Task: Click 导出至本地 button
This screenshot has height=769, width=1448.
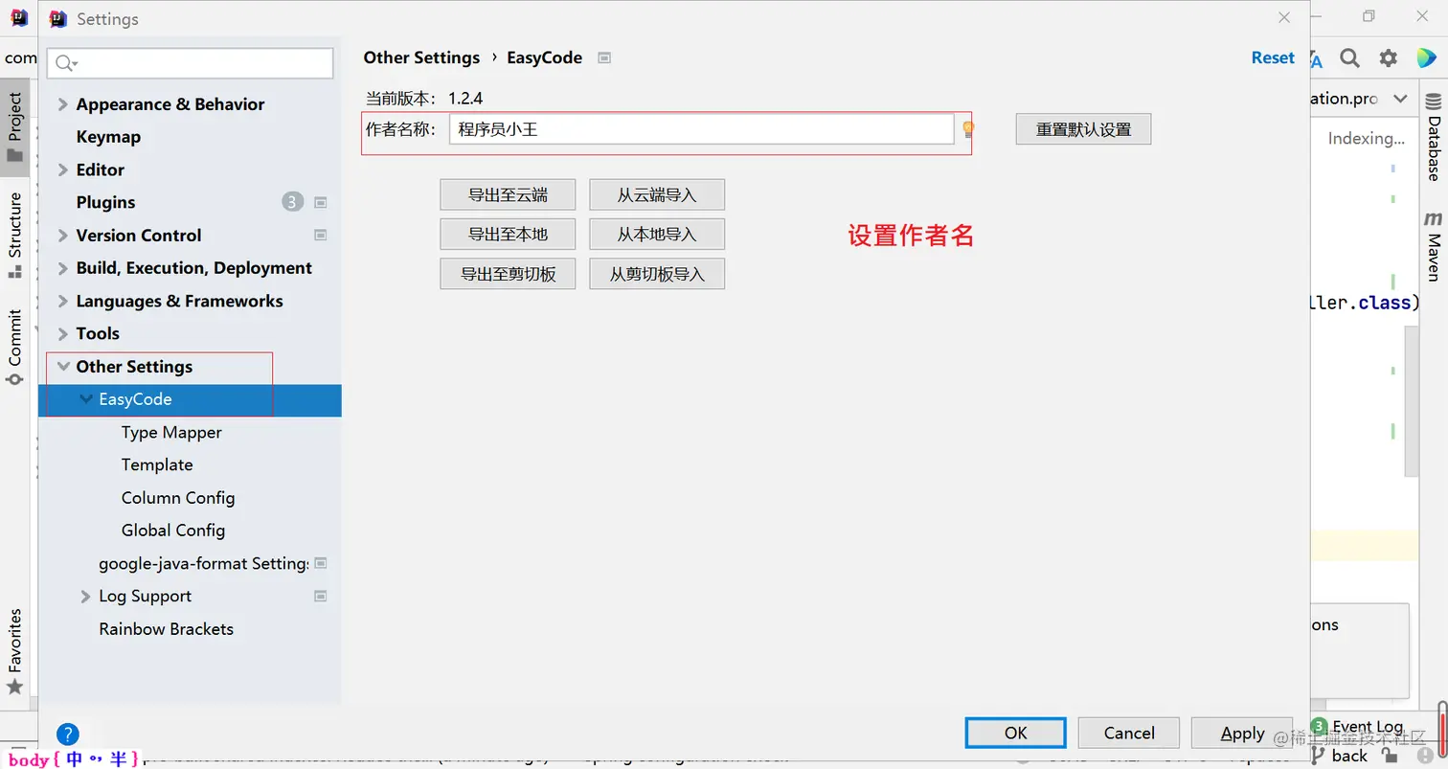Action: [508, 234]
